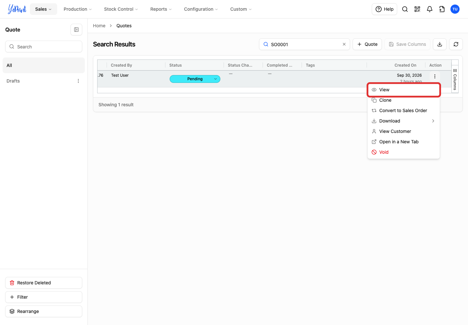Expand the Production menu
This screenshot has height=325, width=468.
[x=78, y=9]
